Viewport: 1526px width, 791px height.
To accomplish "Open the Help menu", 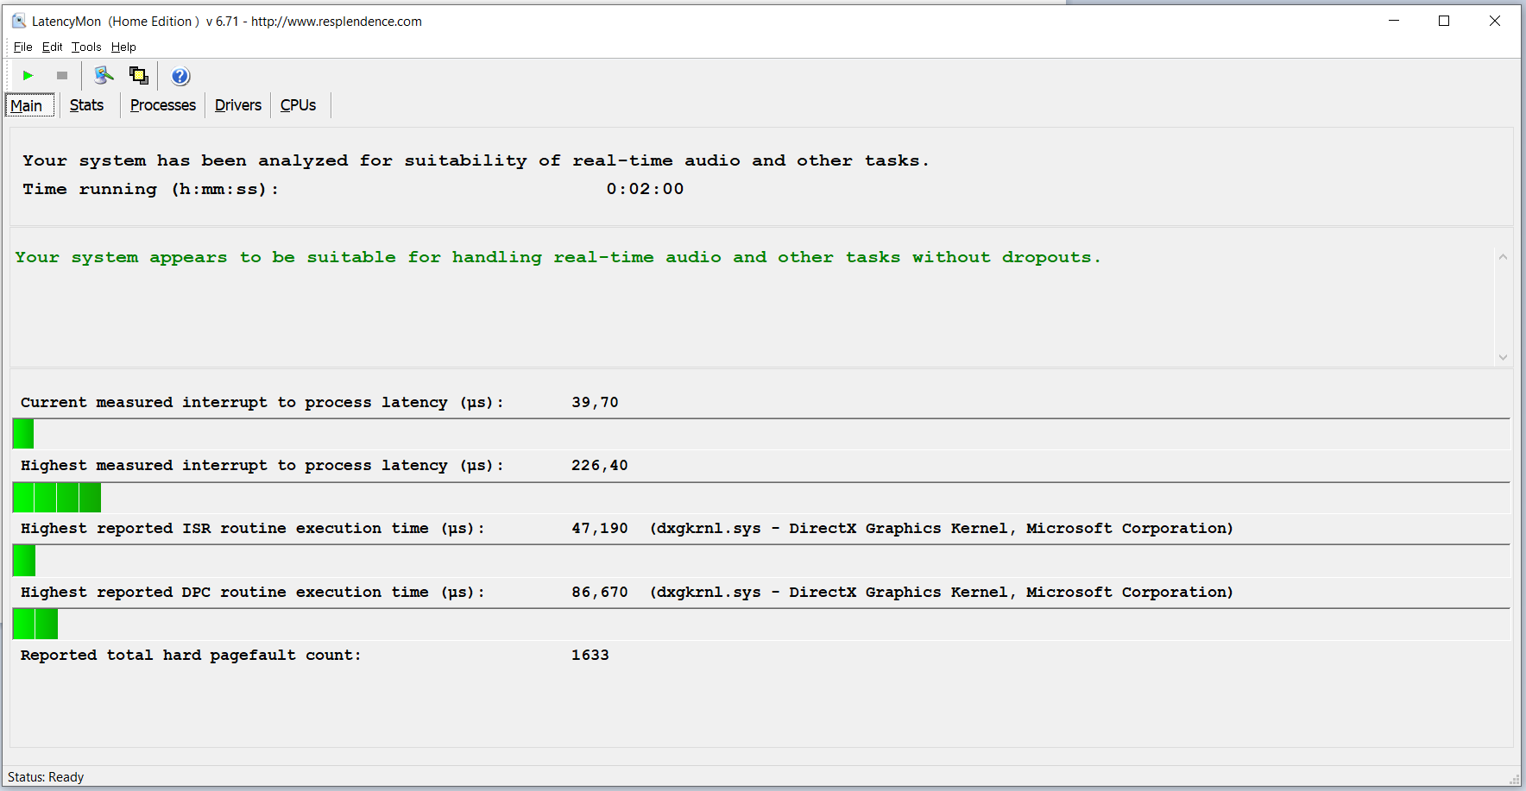I will coord(123,47).
